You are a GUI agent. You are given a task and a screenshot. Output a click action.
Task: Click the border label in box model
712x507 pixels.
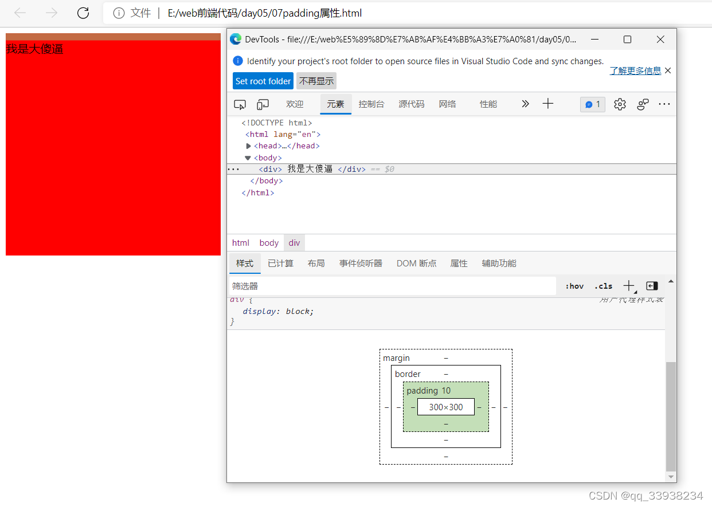pos(408,374)
